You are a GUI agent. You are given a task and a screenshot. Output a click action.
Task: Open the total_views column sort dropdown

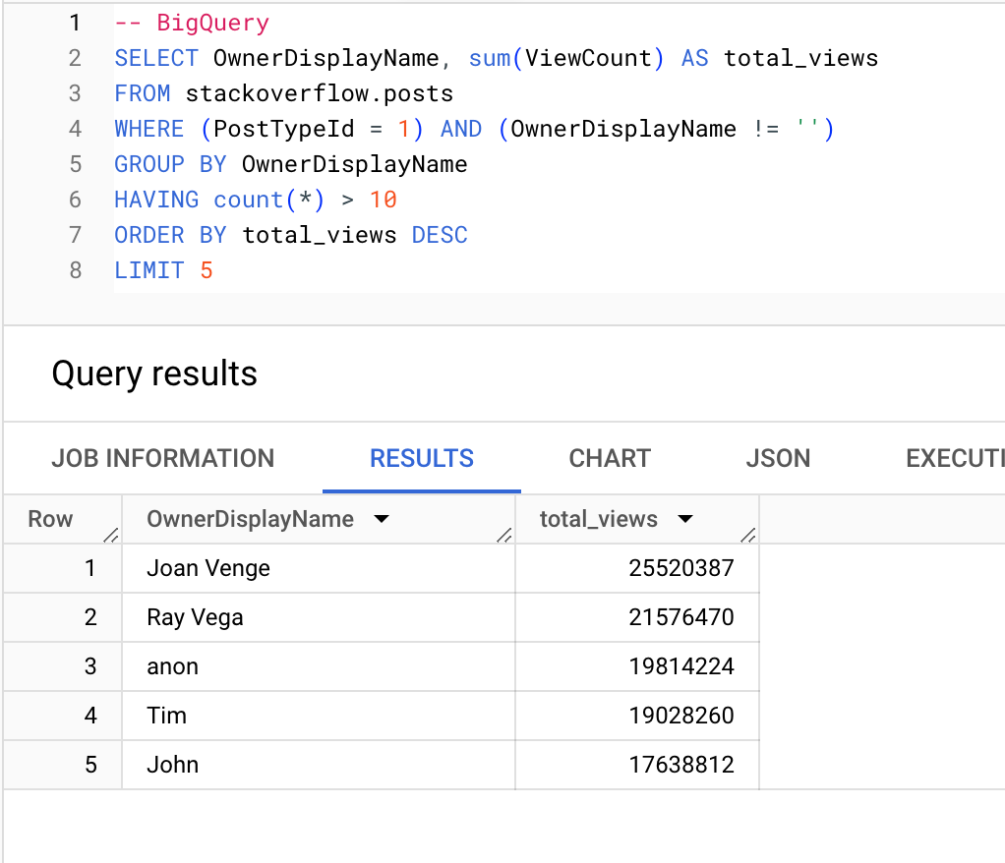point(684,519)
